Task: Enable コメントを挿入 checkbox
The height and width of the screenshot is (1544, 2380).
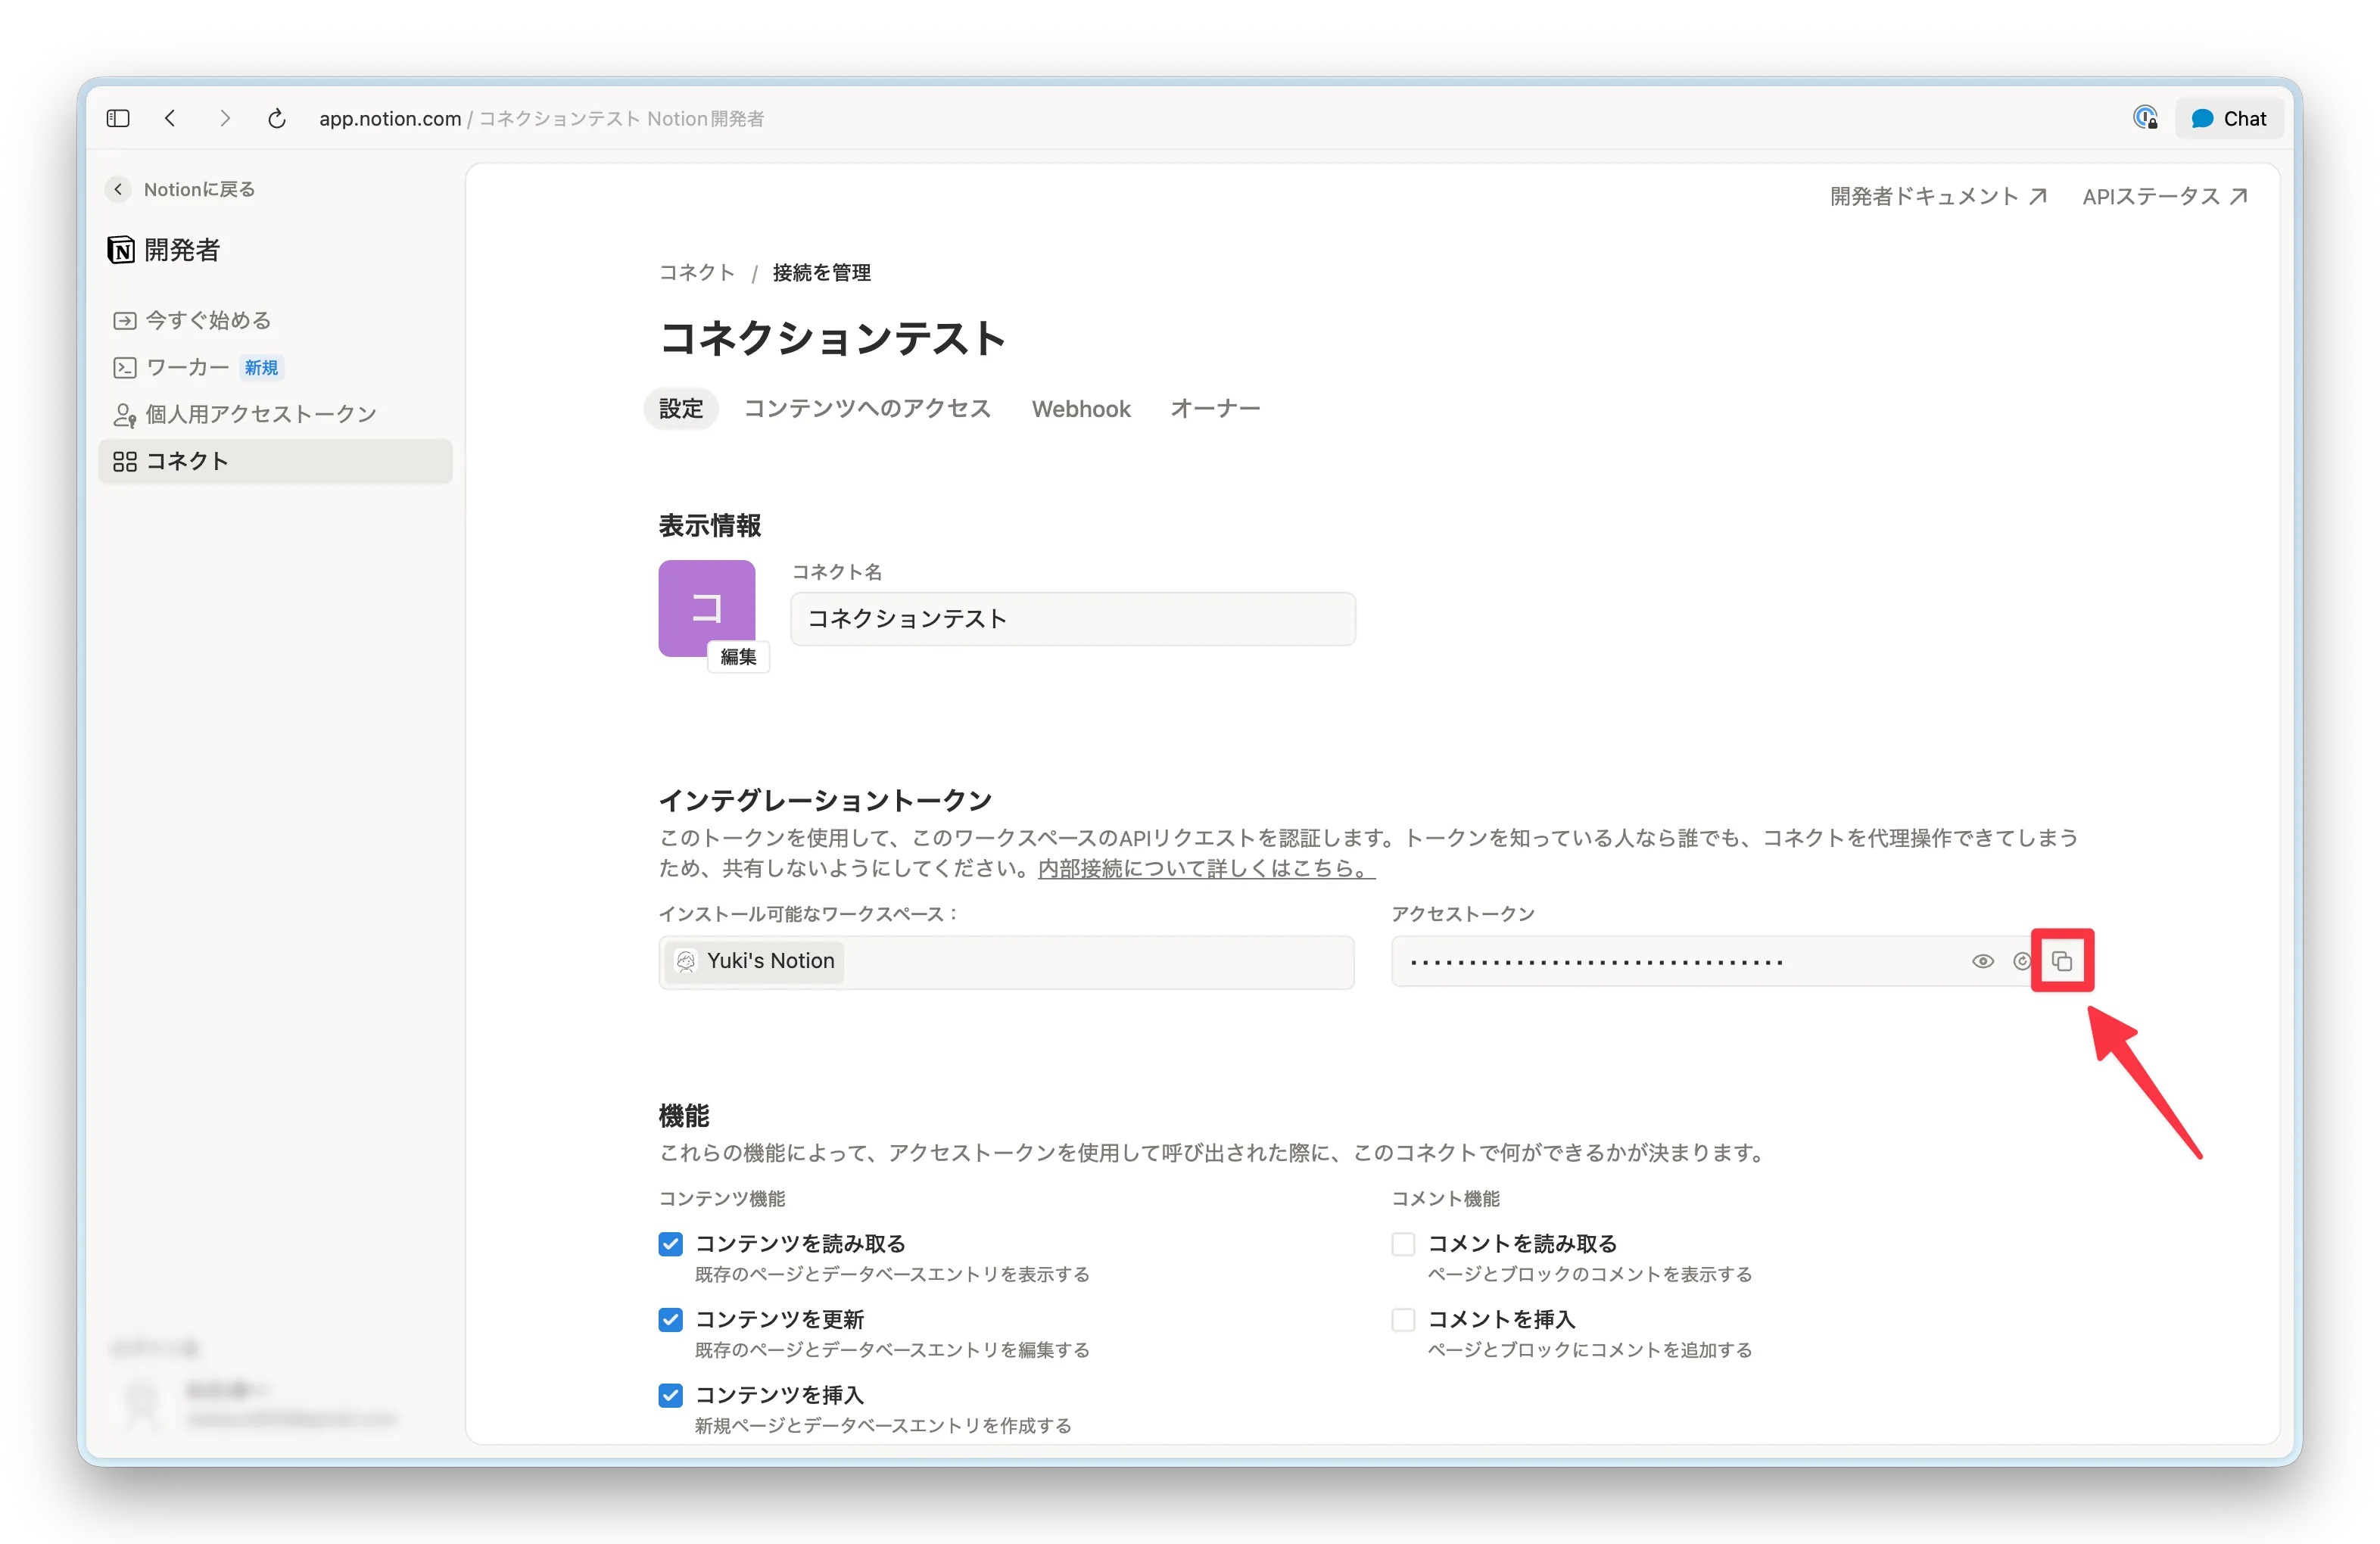Action: click(1403, 1319)
